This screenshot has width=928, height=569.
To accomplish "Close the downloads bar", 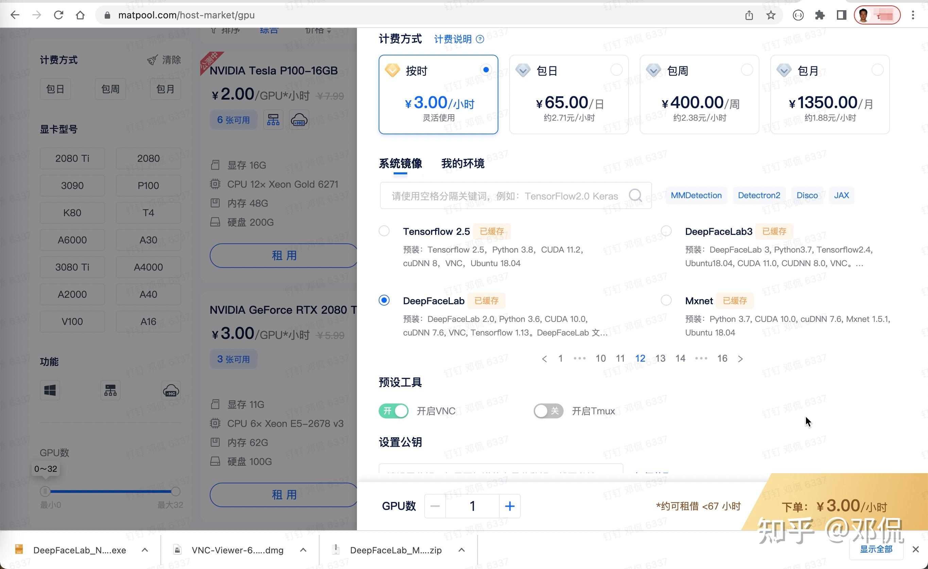I will 916,549.
